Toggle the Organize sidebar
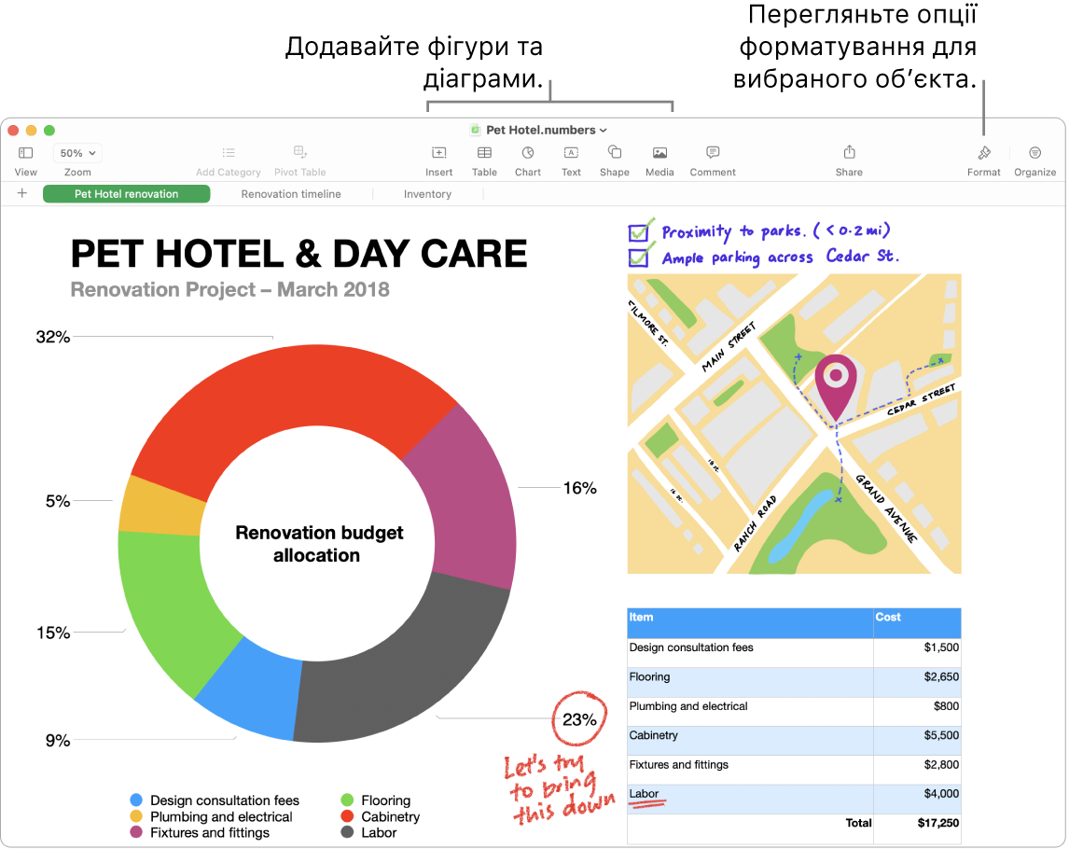Screen dimensions: 1069x849 (1034, 153)
